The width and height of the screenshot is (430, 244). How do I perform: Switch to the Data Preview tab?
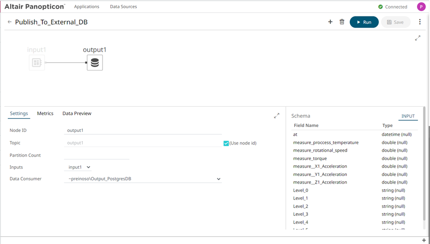77,114
